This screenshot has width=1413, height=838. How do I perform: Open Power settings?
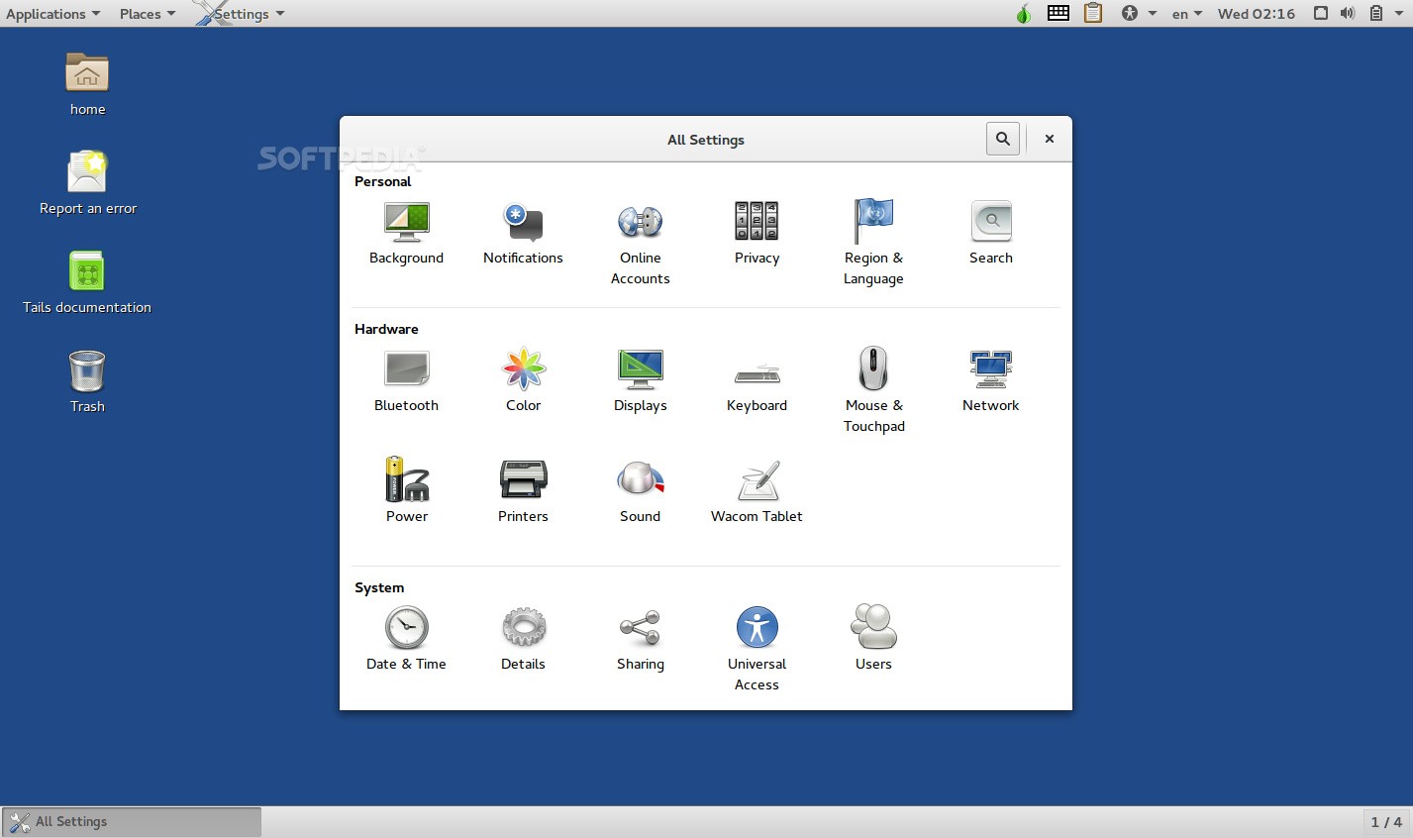click(406, 491)
